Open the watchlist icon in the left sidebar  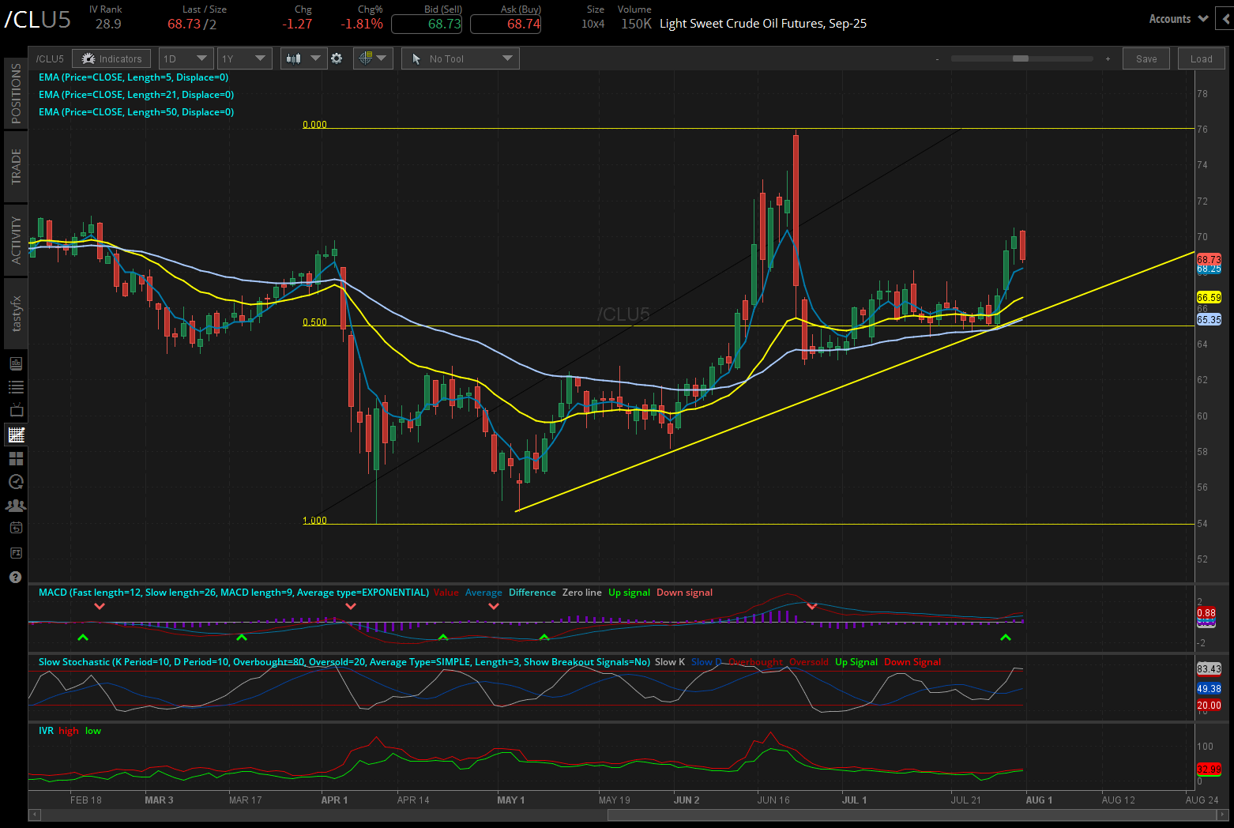pos(16,386)
